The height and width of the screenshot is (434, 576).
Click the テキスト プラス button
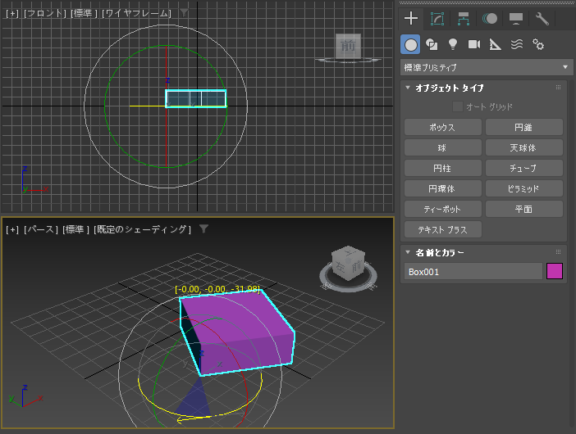442,230
